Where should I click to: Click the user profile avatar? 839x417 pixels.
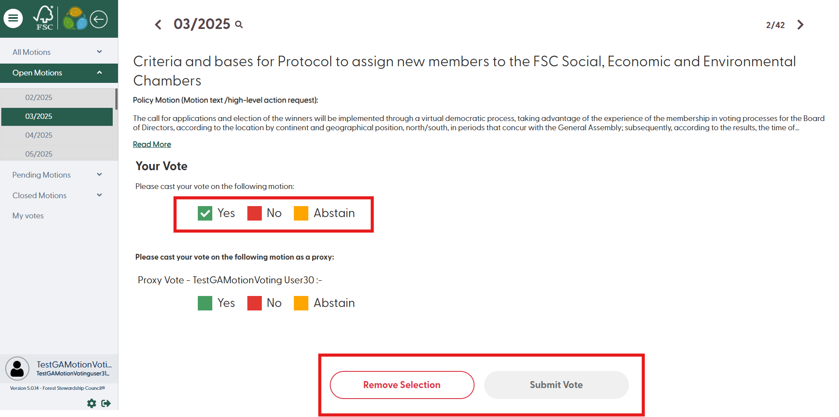[17, 368]
